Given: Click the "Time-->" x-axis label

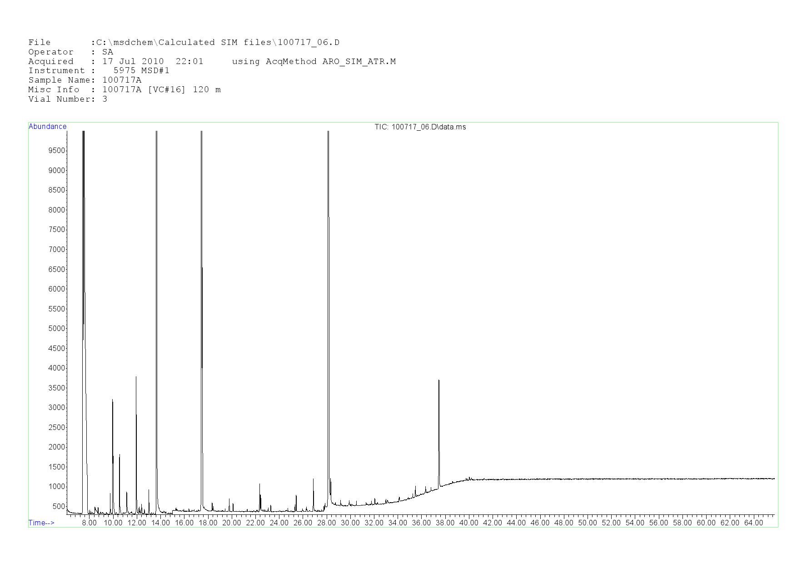Looking at the screenshot, I should coord(41,523).
